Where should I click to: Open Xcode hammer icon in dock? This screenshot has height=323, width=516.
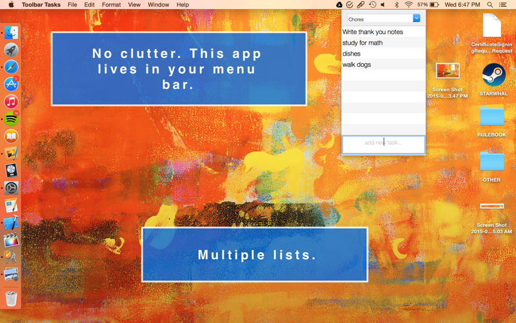(11, 222)
